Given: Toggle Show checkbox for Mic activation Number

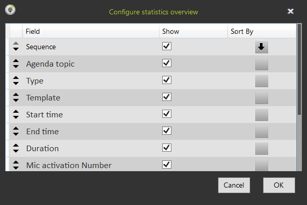Looking at the screenshot, I should [166, 165].
